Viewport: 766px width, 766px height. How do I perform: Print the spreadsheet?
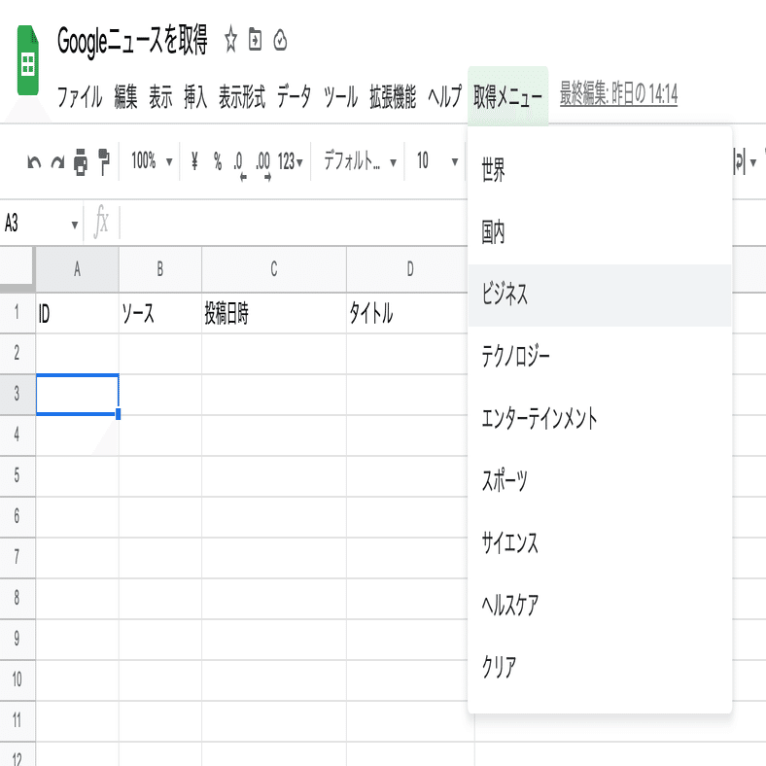tap(81, 161)
